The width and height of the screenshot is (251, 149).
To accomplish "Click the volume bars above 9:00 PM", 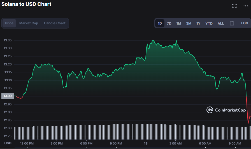I will pos(116,131).
